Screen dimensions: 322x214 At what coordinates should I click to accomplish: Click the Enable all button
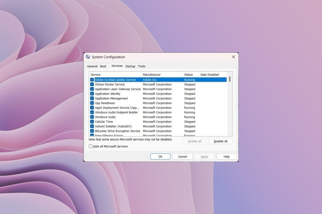click(195, 141)
